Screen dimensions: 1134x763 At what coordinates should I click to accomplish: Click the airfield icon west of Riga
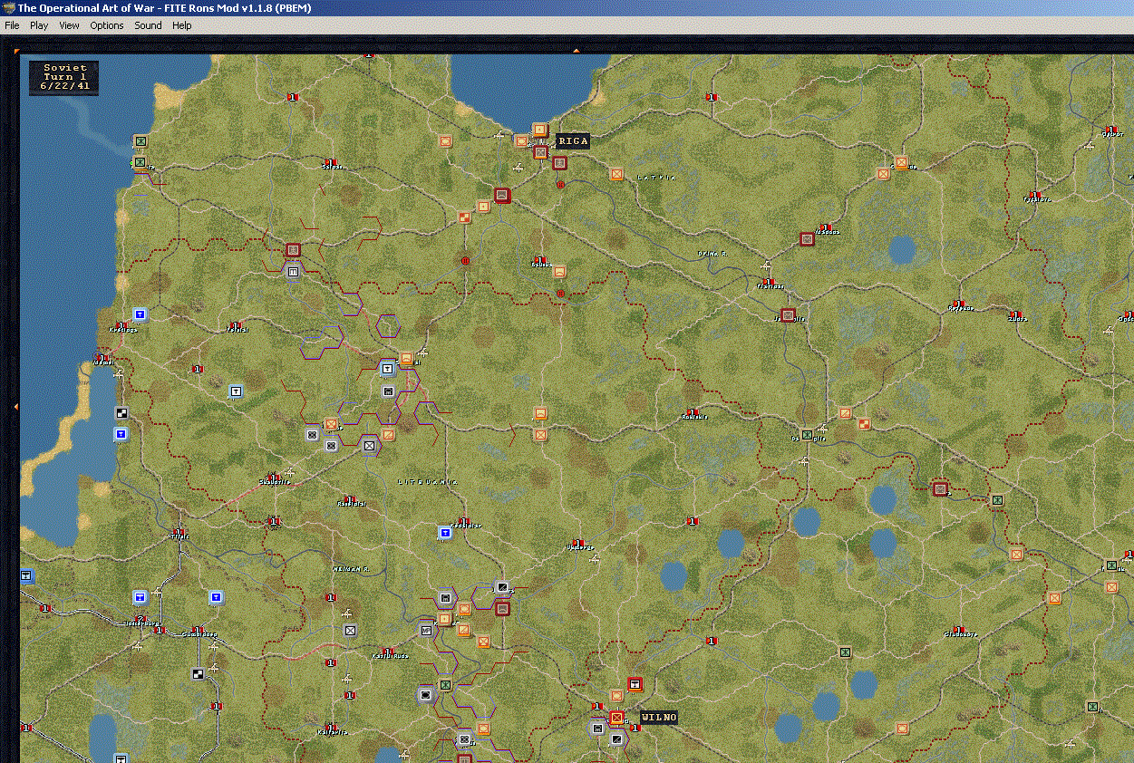[x=499, y=136]
